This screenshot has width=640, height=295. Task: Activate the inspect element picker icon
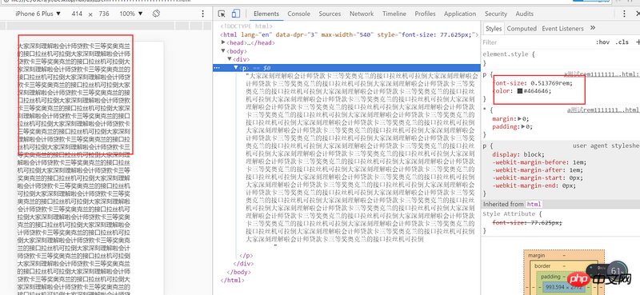click(x=222, y=14)
